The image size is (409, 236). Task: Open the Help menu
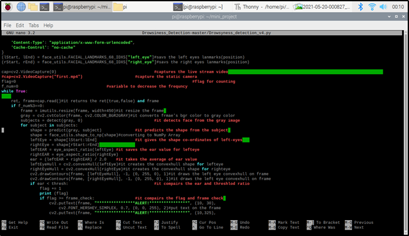[48, 26]
